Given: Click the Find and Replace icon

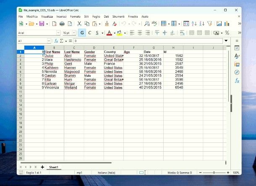Looking at the screenshot, I should (145, 24).
